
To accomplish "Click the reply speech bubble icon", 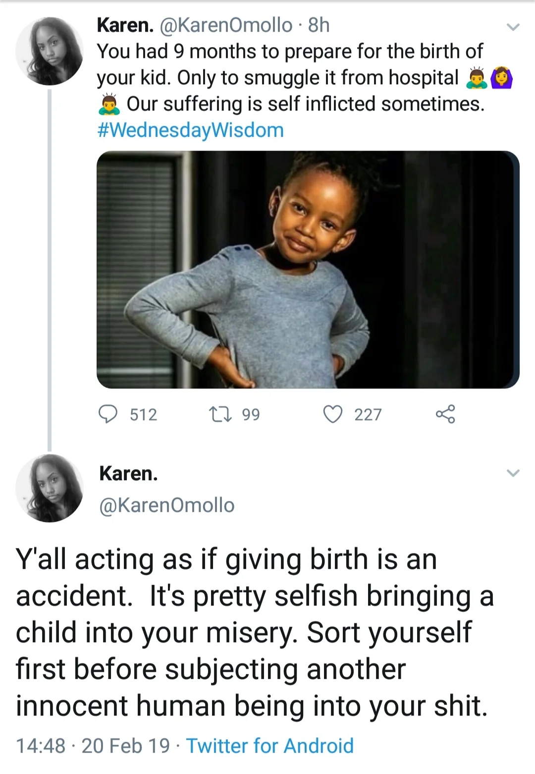I will pos(108,414).
